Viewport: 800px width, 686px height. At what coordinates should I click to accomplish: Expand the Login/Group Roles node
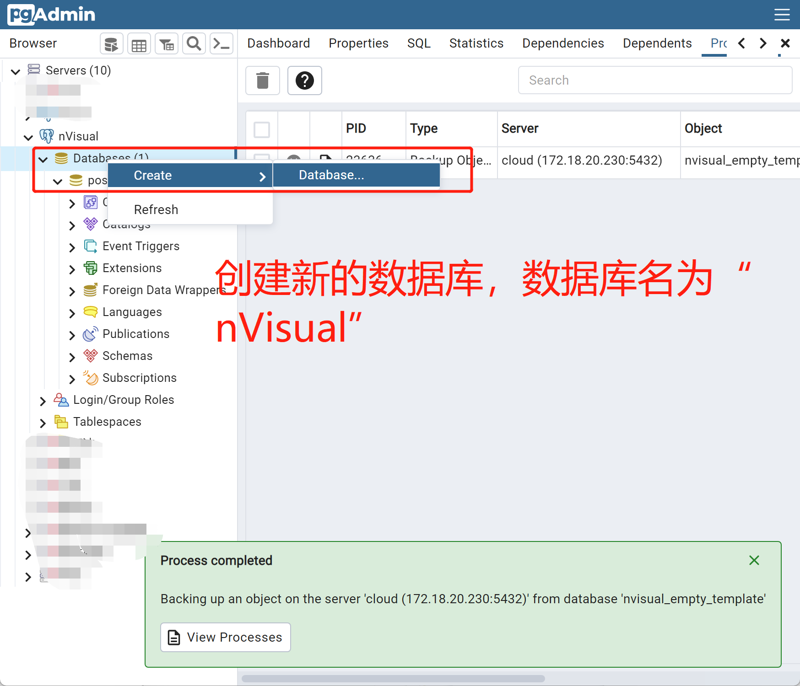(x=43, y=401)
